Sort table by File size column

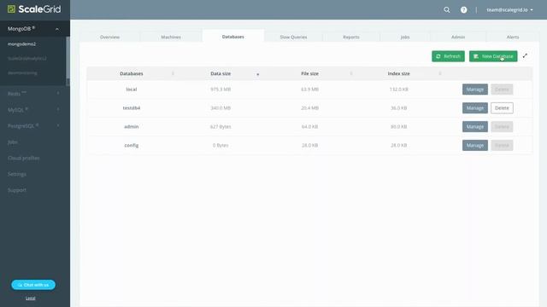pyautogui.click(x=309, y=73)
